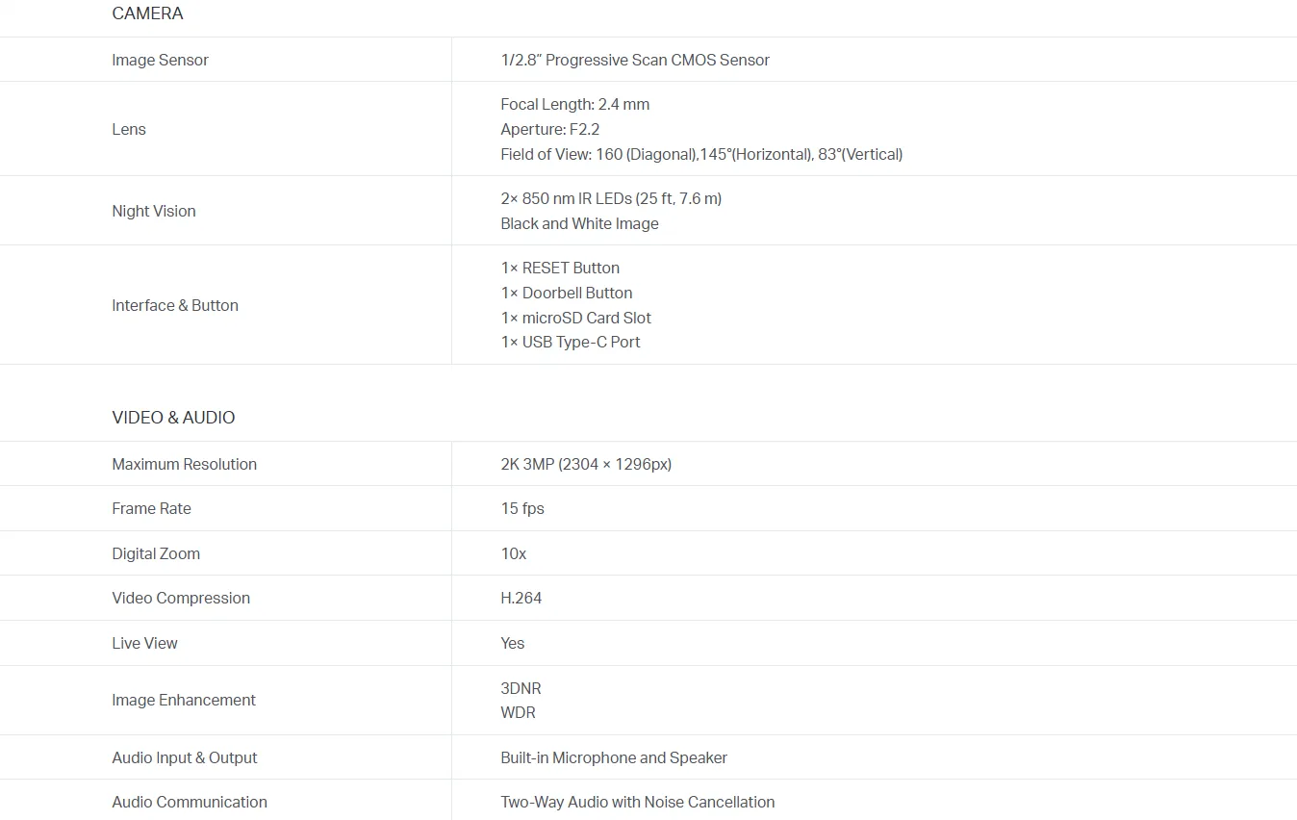The height and width of the screenshot is (820, 1297).
Task: Click the CAMERA section heading
Action: click(147, 13)
